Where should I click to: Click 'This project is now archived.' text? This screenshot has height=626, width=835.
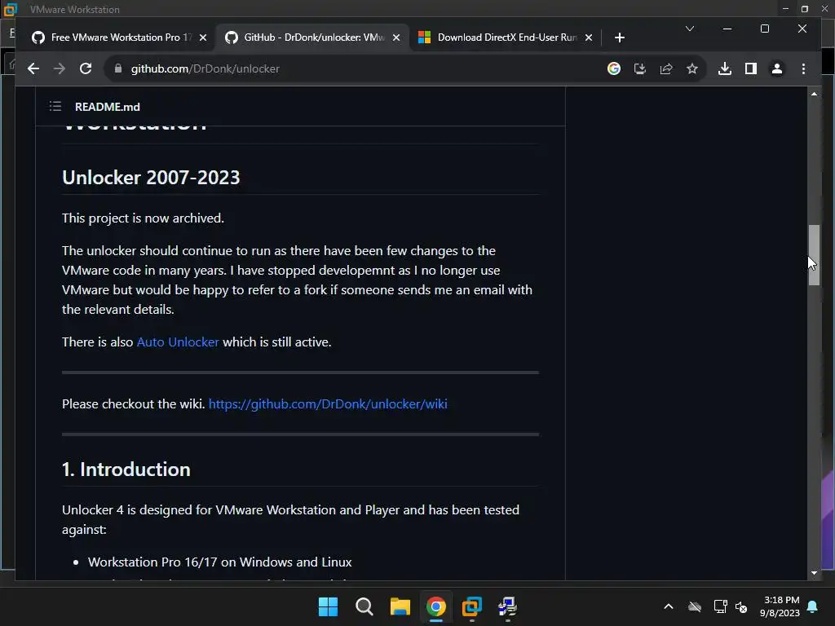click(x=143, y=218)
